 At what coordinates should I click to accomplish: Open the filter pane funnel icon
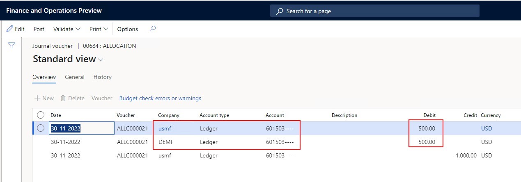click(11, 46)
